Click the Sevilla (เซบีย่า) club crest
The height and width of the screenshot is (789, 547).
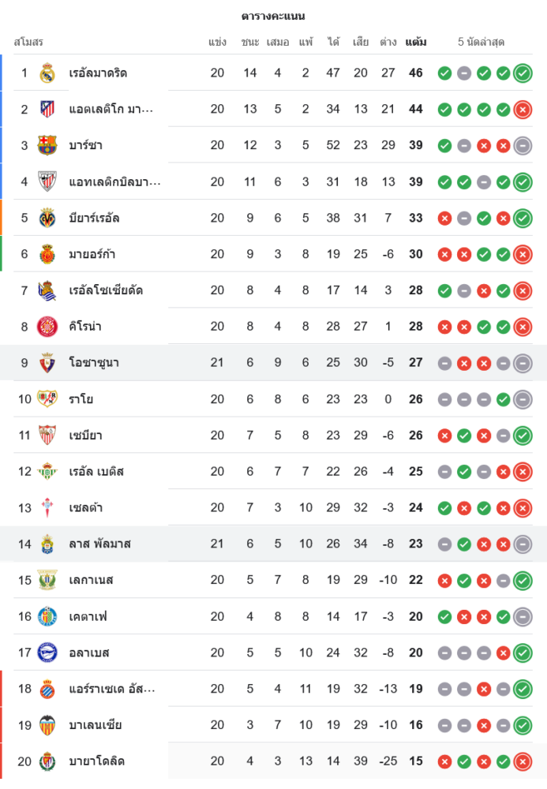pyautogui.click(x=47, y=436)
